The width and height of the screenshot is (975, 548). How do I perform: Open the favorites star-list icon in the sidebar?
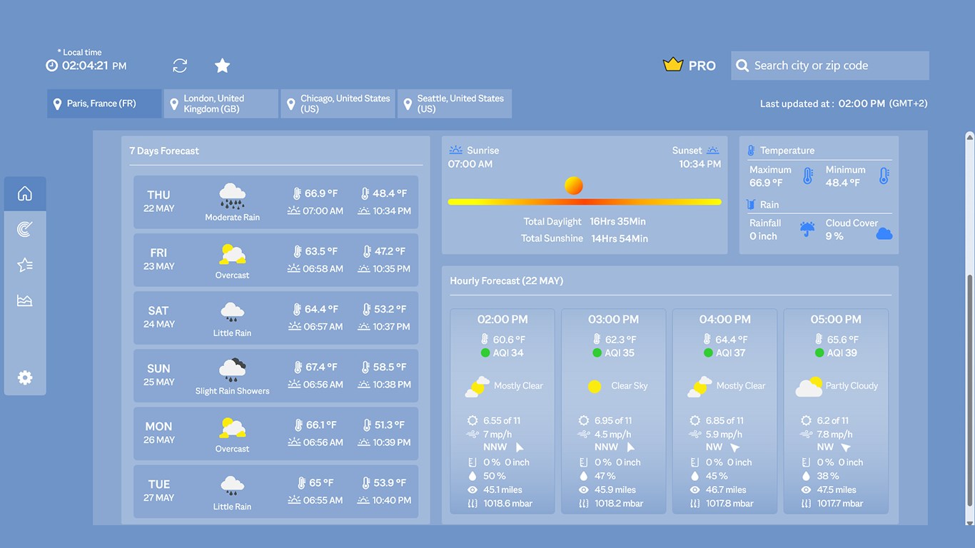24,264
